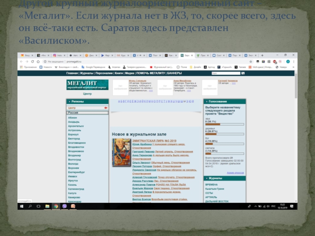The image size is (315, 236).
Task: Open the Главная menu item
Action: click(72, 73)
